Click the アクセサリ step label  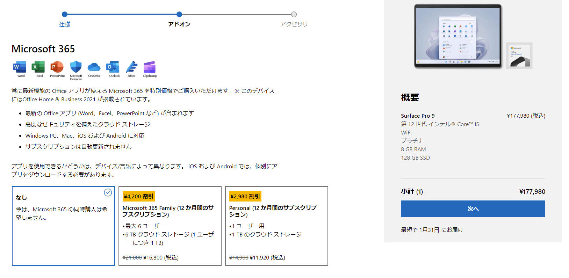coord(294,24)
